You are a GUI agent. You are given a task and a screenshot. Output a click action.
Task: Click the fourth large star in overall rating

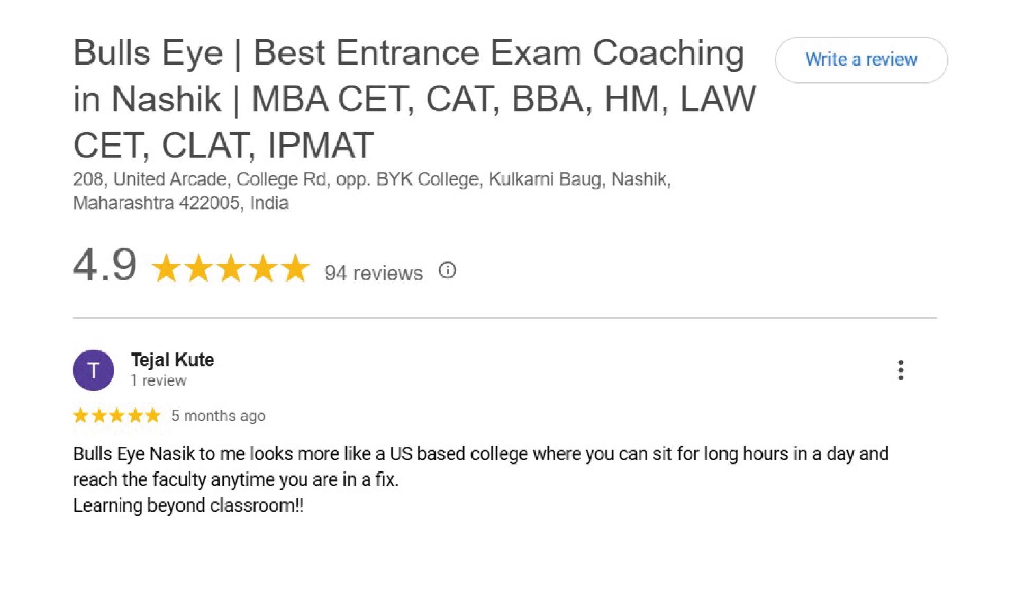[263, 268]
